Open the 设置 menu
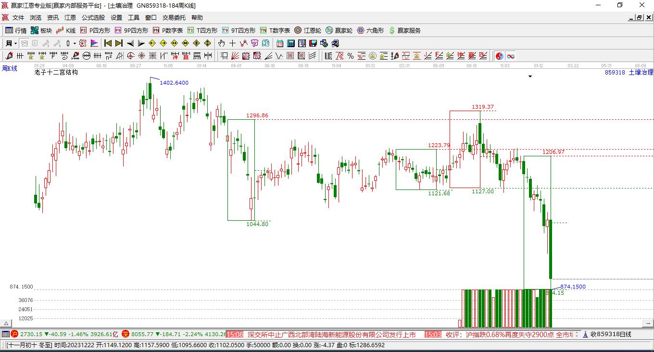The height and width of the screenshot is (352, 654). click(116, 18)
